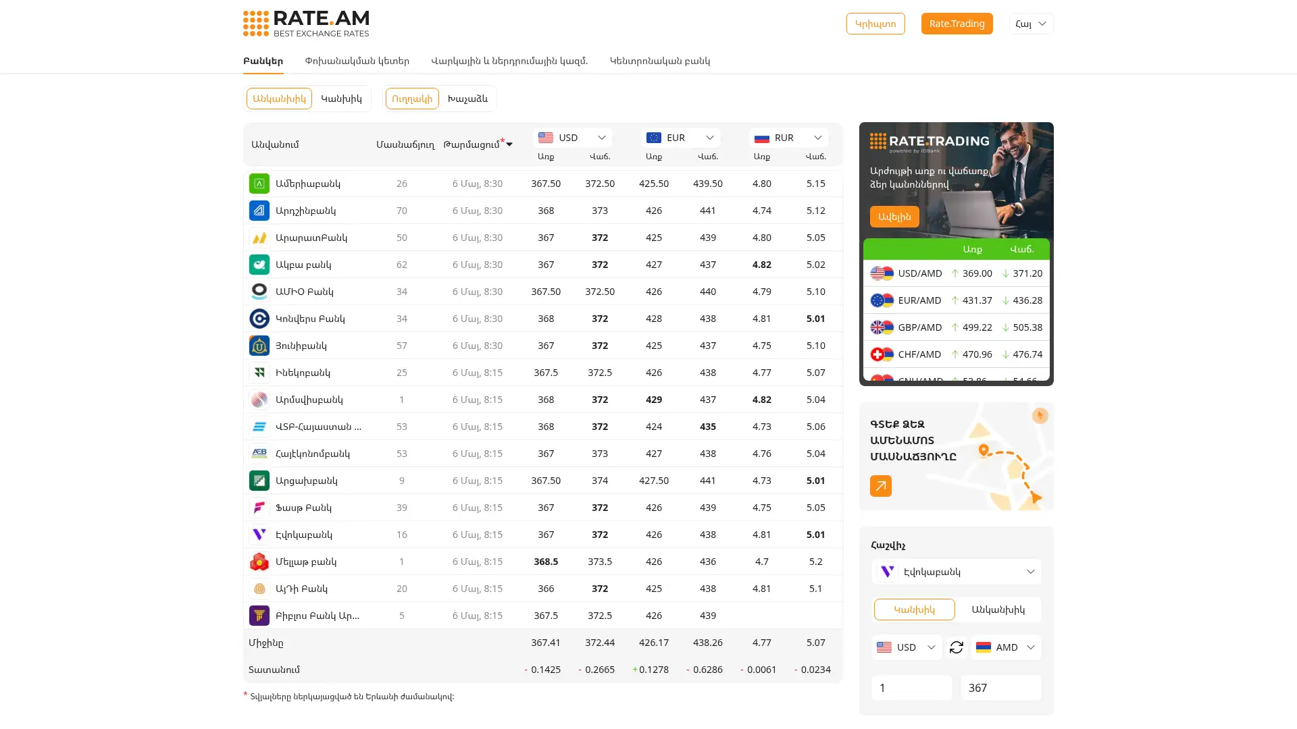This screenshot has height=729, width=1297.
Task: Click the Converse Bank logo icon
Action: [259, 319]
